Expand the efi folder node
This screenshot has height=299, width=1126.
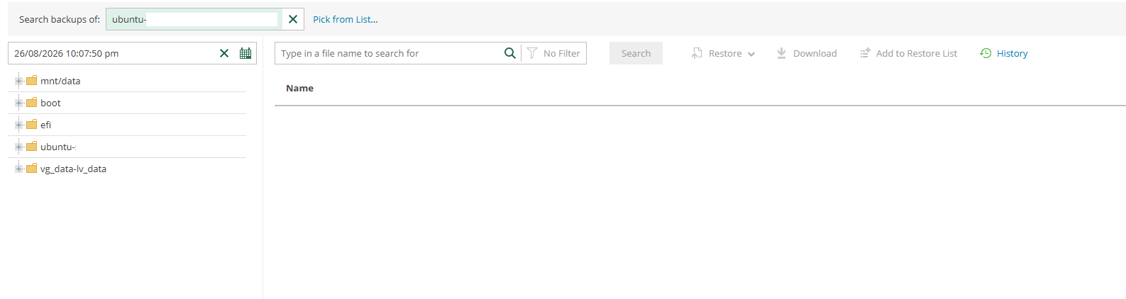[18, 125]
